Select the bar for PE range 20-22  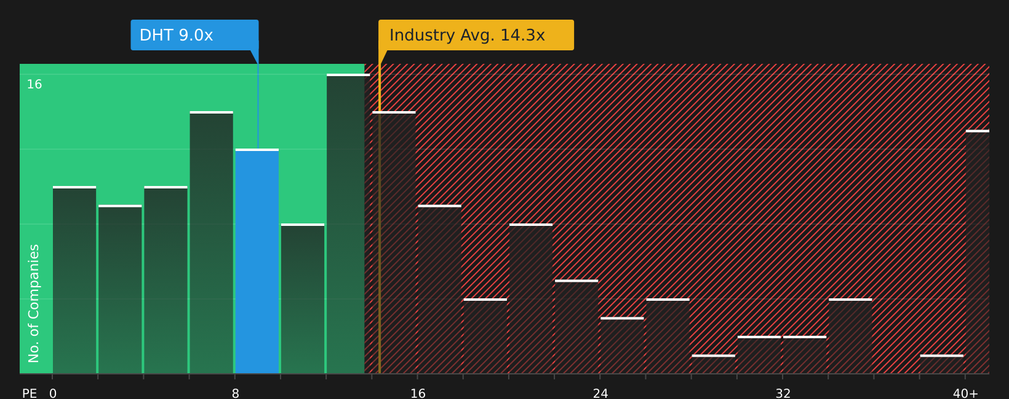[x=531, y=298]
